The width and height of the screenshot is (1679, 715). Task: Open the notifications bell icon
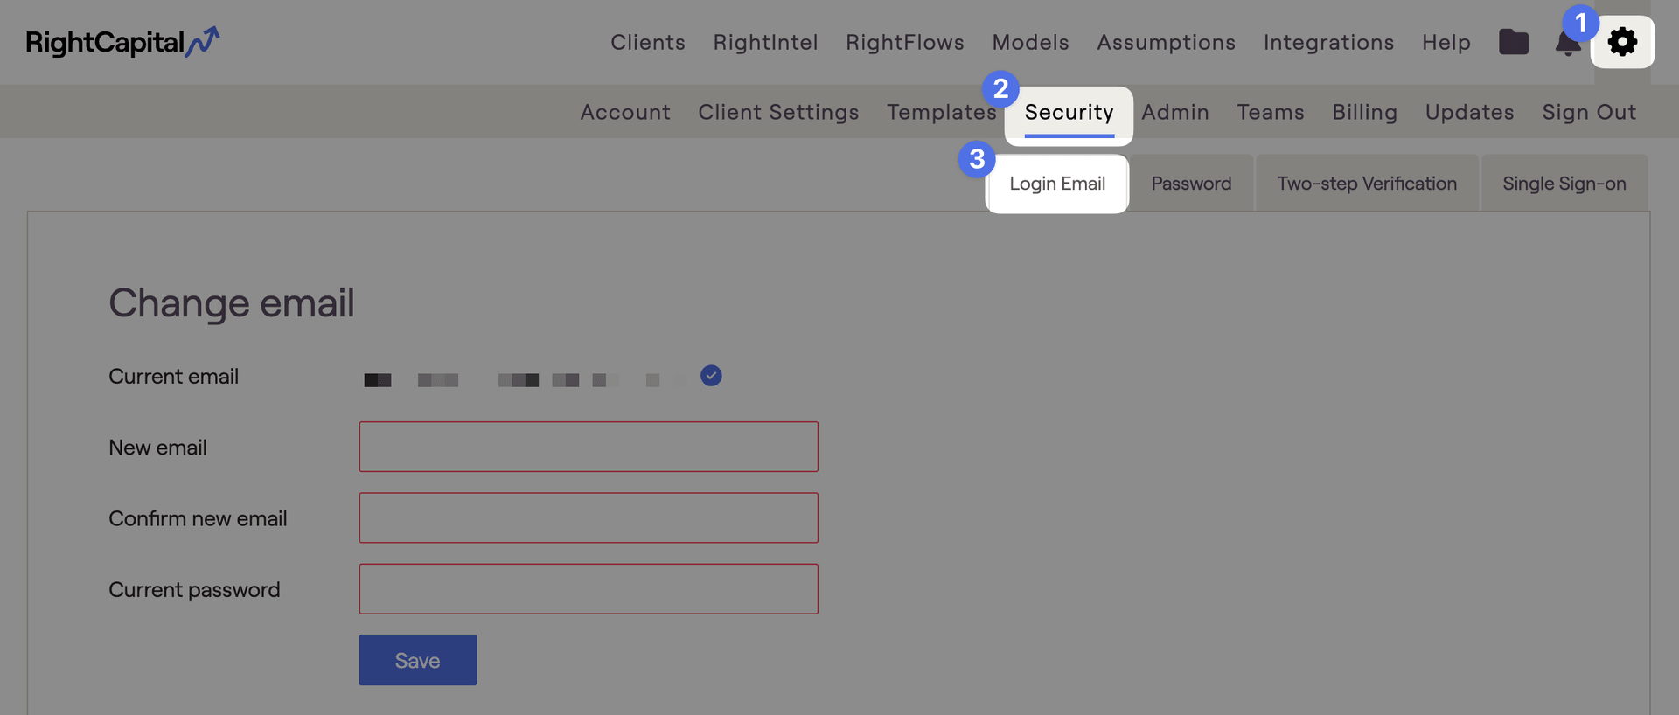pyautogui.click(x=1567, y=43)
